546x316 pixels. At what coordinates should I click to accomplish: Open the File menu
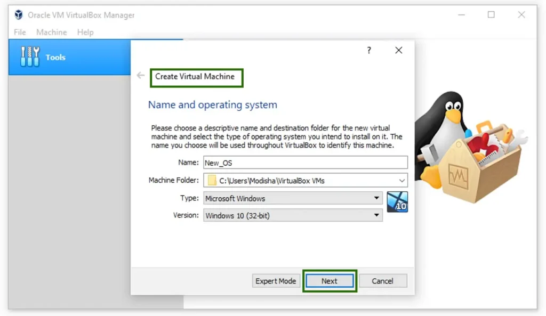[20, 32]
